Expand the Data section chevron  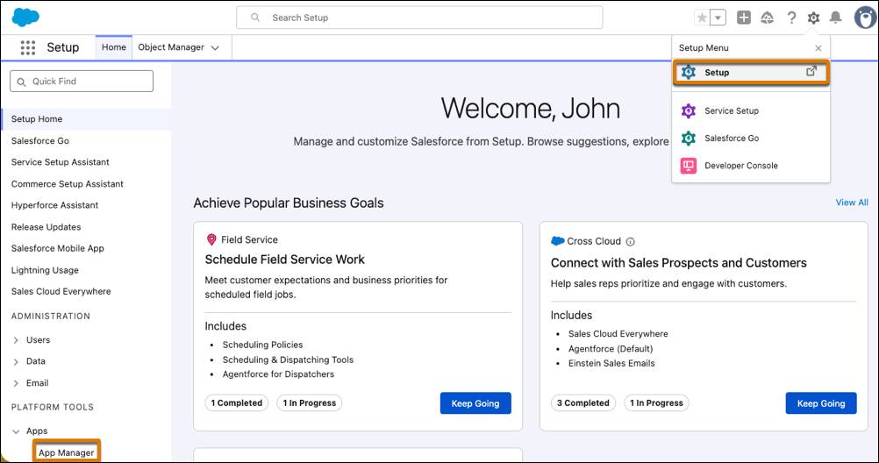pyautogui.click(x=16, y=361)
